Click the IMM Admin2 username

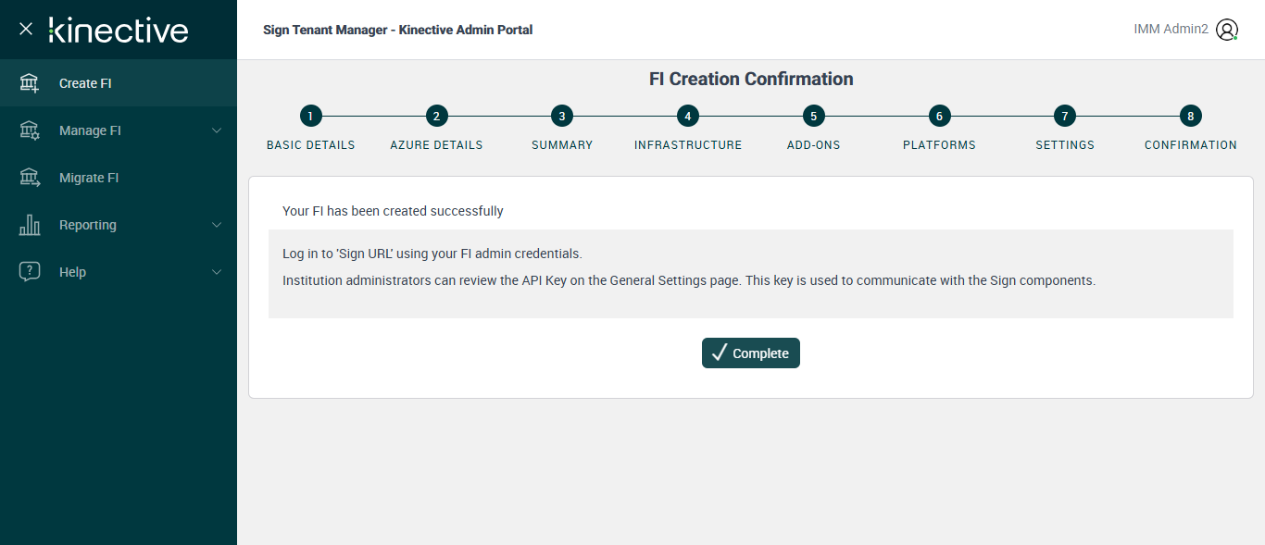tap(1171, 30)
